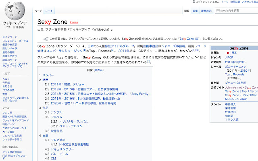Open アップロード (ウィキメディア・コモンズ) link
This screenshot has width=258, height=161.
click(15, 65)
